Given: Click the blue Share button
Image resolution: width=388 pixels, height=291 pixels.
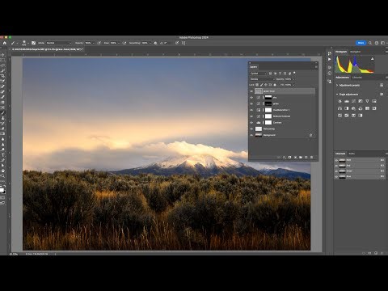Looking at the screenshot, I should (x=361, y=43).
